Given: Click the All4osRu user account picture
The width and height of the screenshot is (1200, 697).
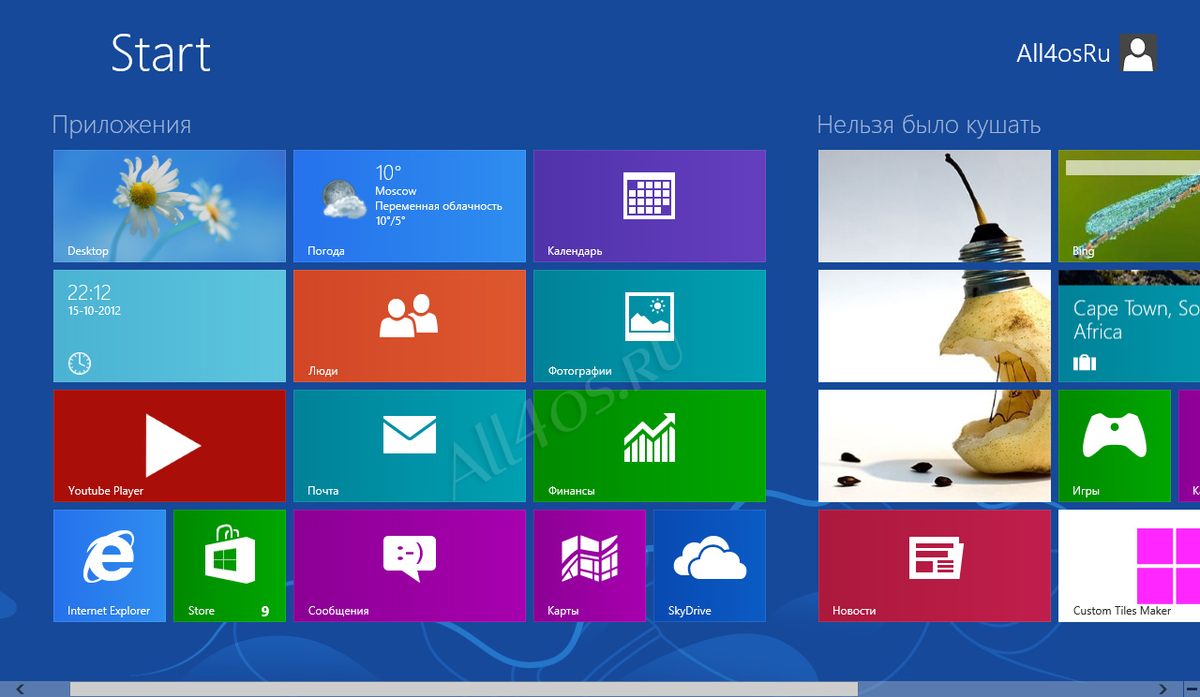Looking at the screenshot, I should pos(1138,53).
